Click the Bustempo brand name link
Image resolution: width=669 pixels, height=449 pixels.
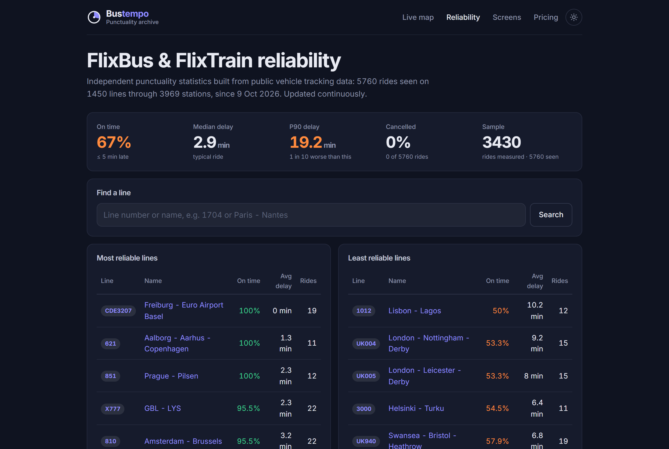click(x=127, y=14)
